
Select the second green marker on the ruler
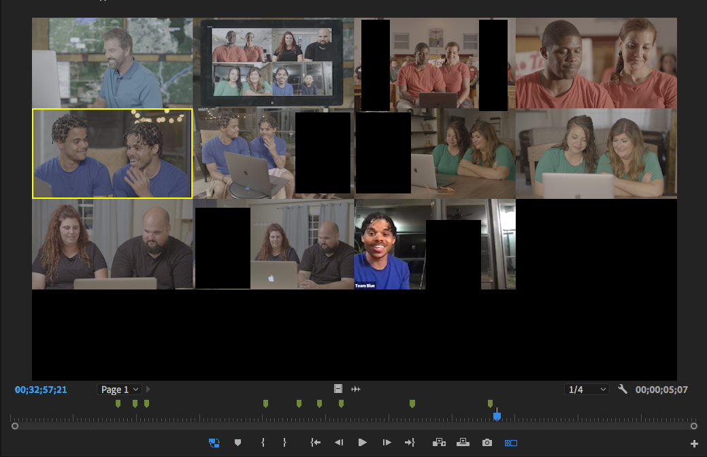[135, 404]
